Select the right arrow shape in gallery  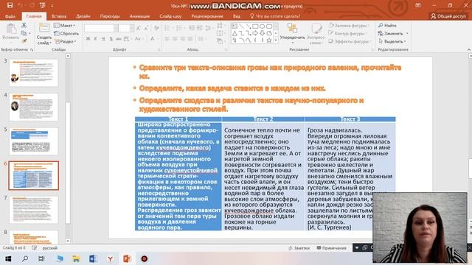coord(255,33)
